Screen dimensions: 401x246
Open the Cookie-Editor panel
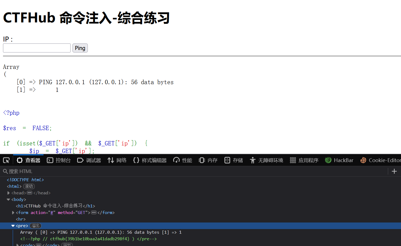pyautogui.click(x=380, y=160)
